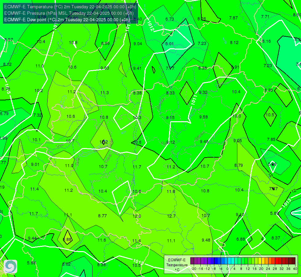Click the 10.0 temperature value
The height and width of the screenshot is (277, 301).
click(237, 116)
